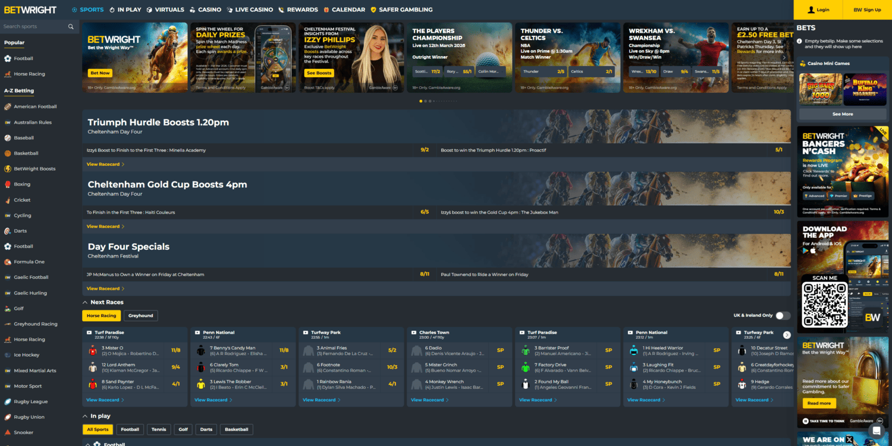Click Bet Now on the BetWright banner

tap(100, 73)
